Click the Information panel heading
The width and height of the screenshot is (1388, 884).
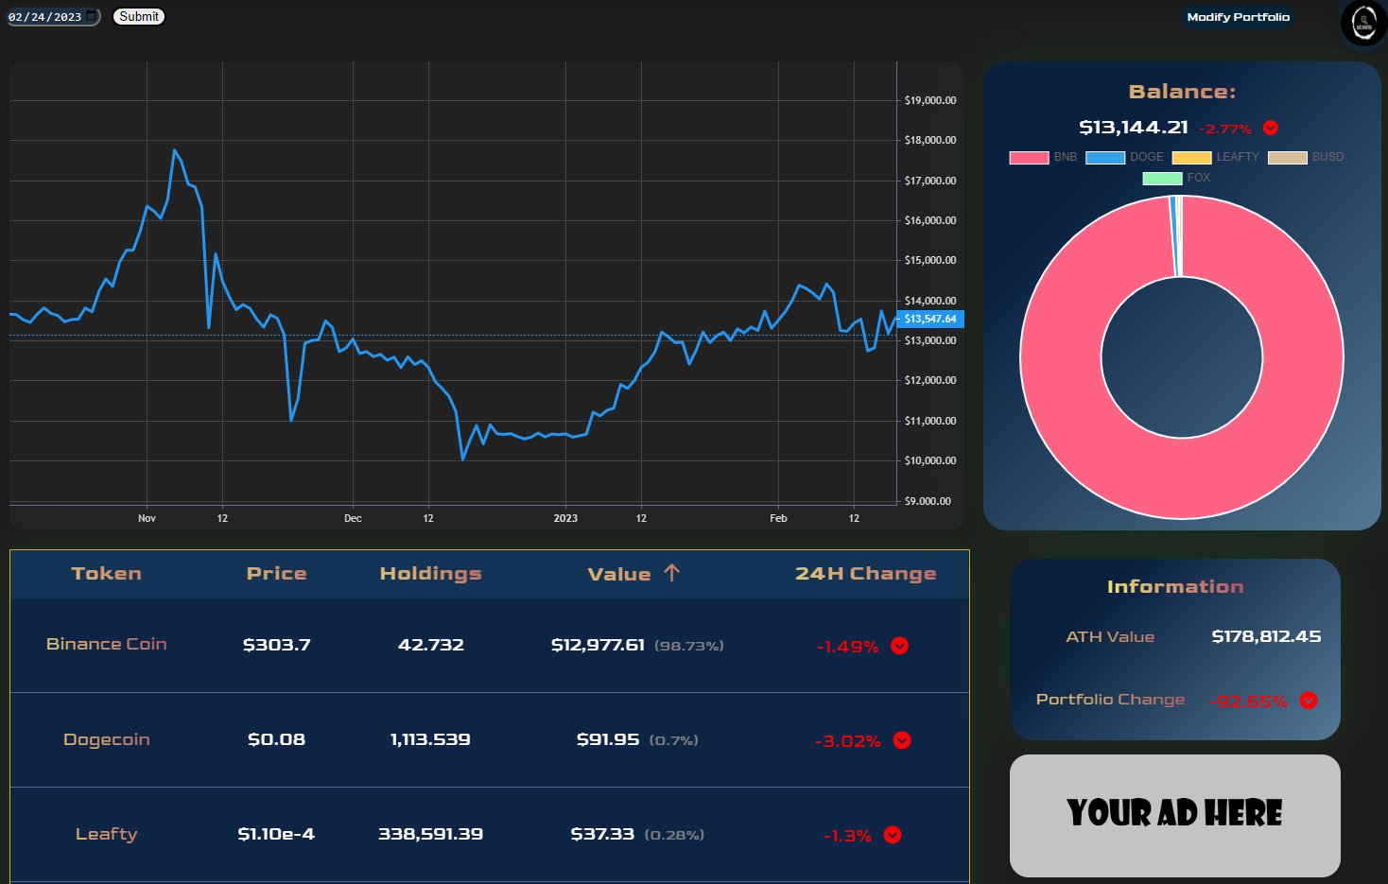1175,587
